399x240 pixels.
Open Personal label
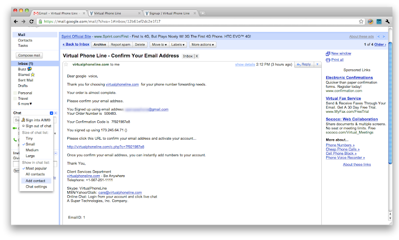coord(25,93)
